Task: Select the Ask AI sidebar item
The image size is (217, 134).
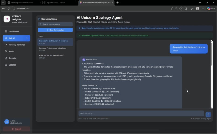Action: point(16,38)
